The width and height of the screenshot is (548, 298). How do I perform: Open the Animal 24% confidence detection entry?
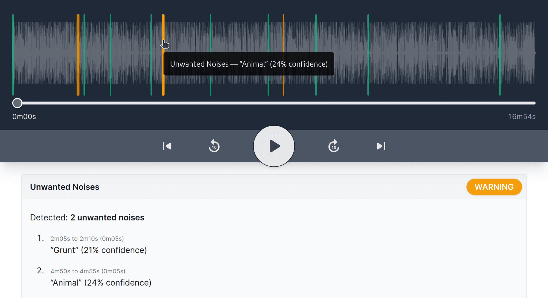[101, 282]
